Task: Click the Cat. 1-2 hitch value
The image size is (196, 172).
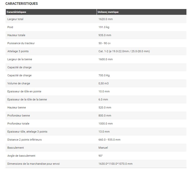Action: (x=124, y=51)
